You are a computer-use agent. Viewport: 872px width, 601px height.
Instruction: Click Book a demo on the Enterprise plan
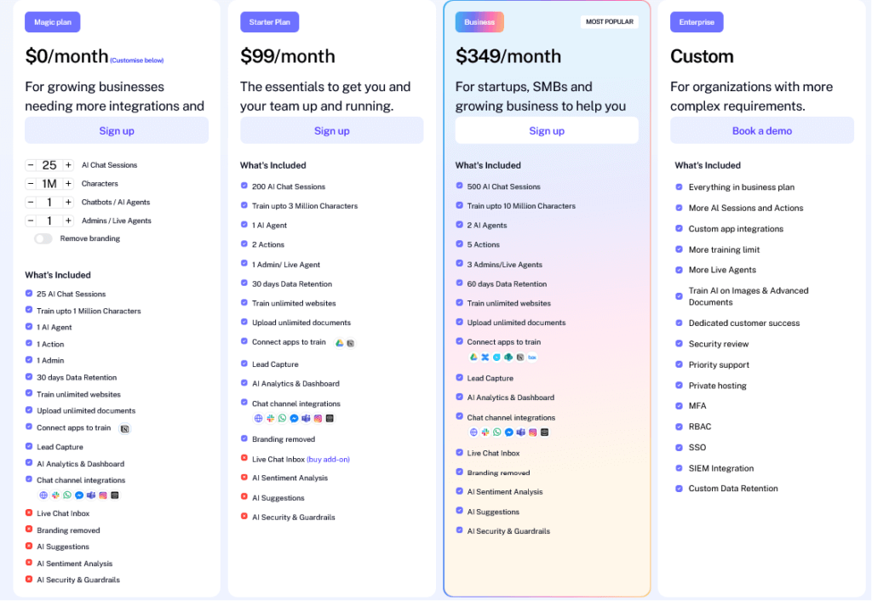point(761,129)
